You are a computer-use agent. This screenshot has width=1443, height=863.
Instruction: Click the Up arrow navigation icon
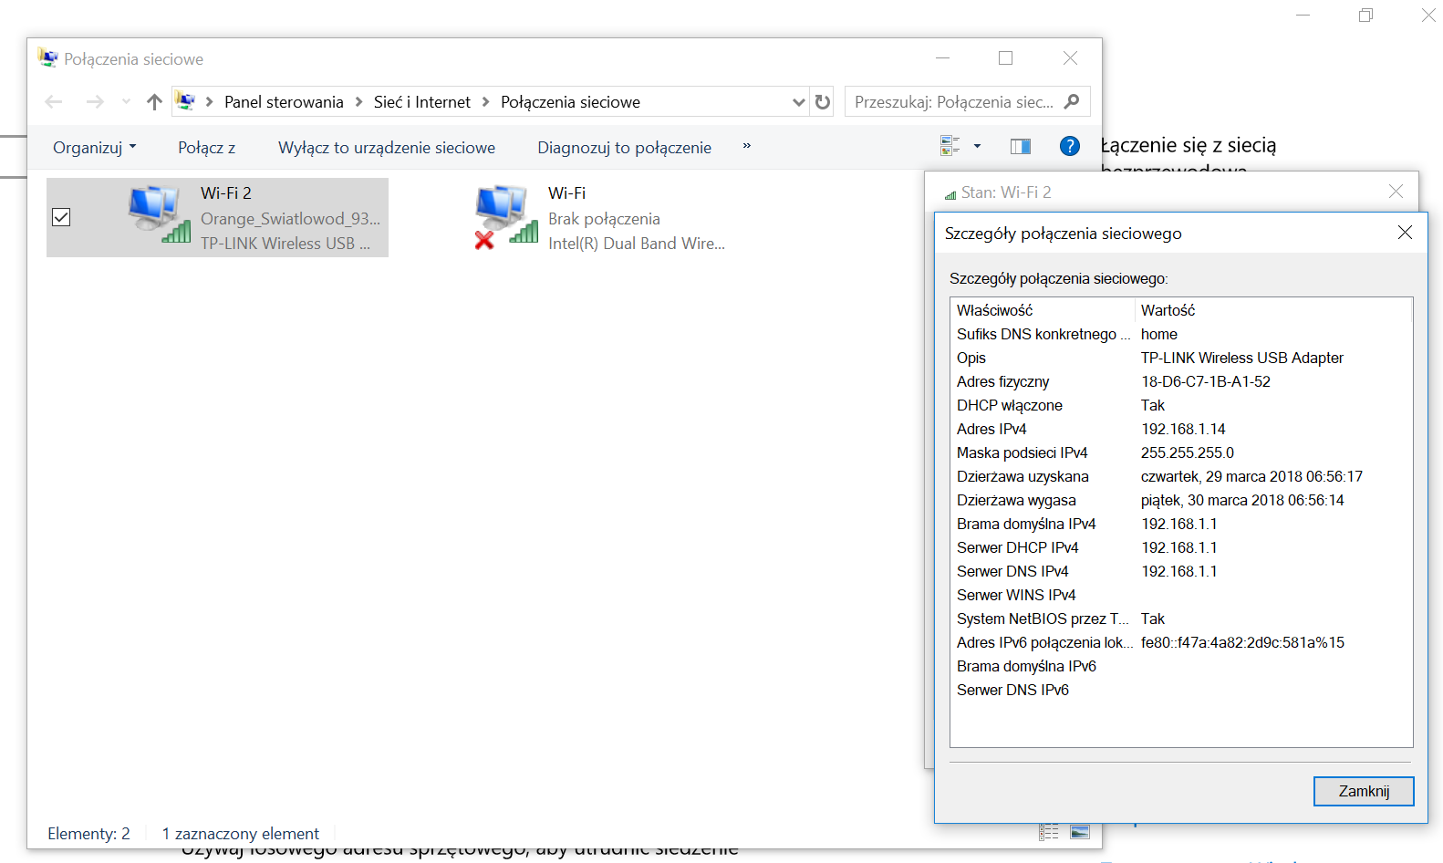[x=154, y=102]
